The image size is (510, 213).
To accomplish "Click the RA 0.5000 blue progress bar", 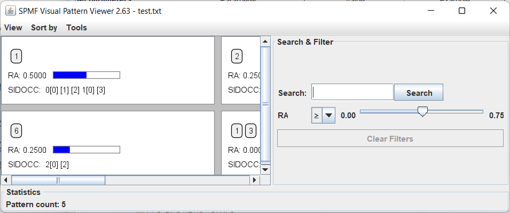I will (x=86, y=75).
